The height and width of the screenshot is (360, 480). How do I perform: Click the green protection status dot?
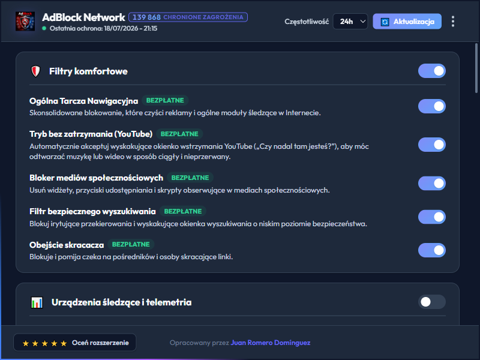[44, 28]
